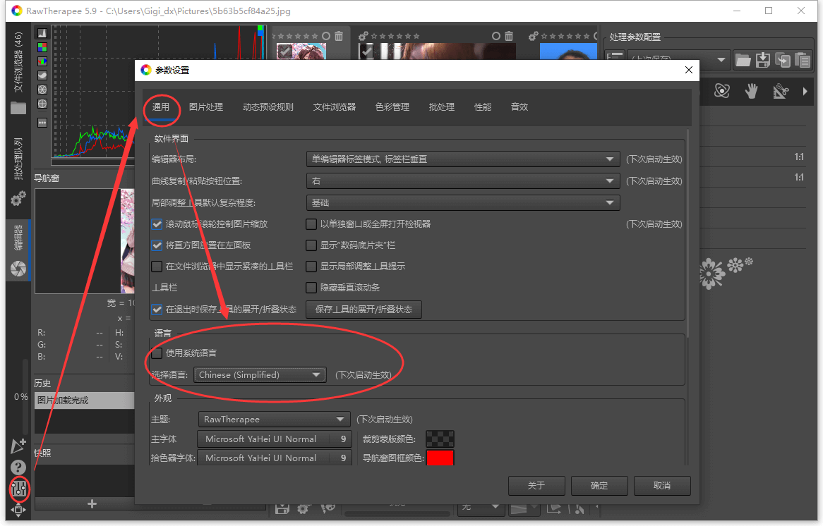823x526 pixels.
Task: Select the second filmstrip thumbnail image
Action: click(437, 51)
